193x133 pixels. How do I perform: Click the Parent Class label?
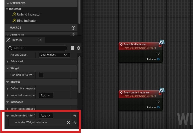19,55
